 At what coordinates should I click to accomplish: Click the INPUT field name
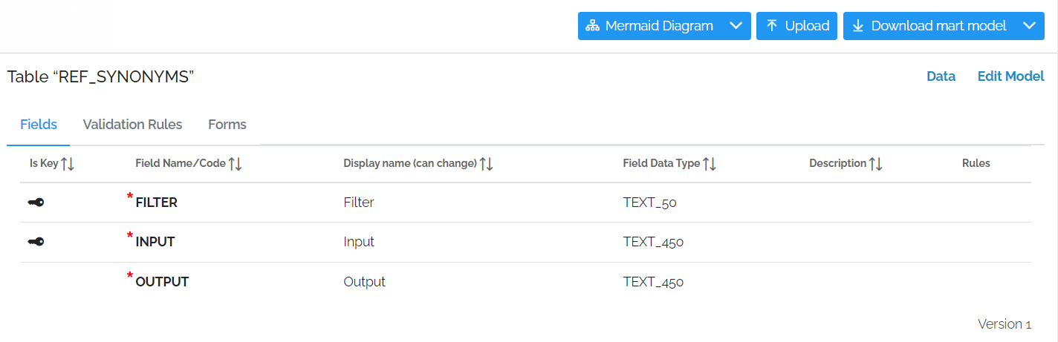point(155,242)
